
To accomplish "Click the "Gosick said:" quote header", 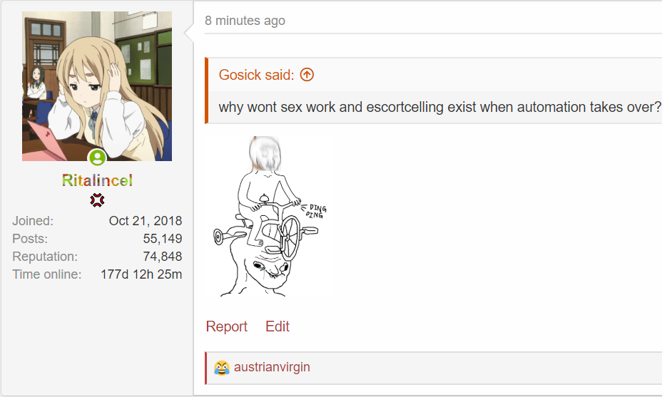I will click(256, 75).
